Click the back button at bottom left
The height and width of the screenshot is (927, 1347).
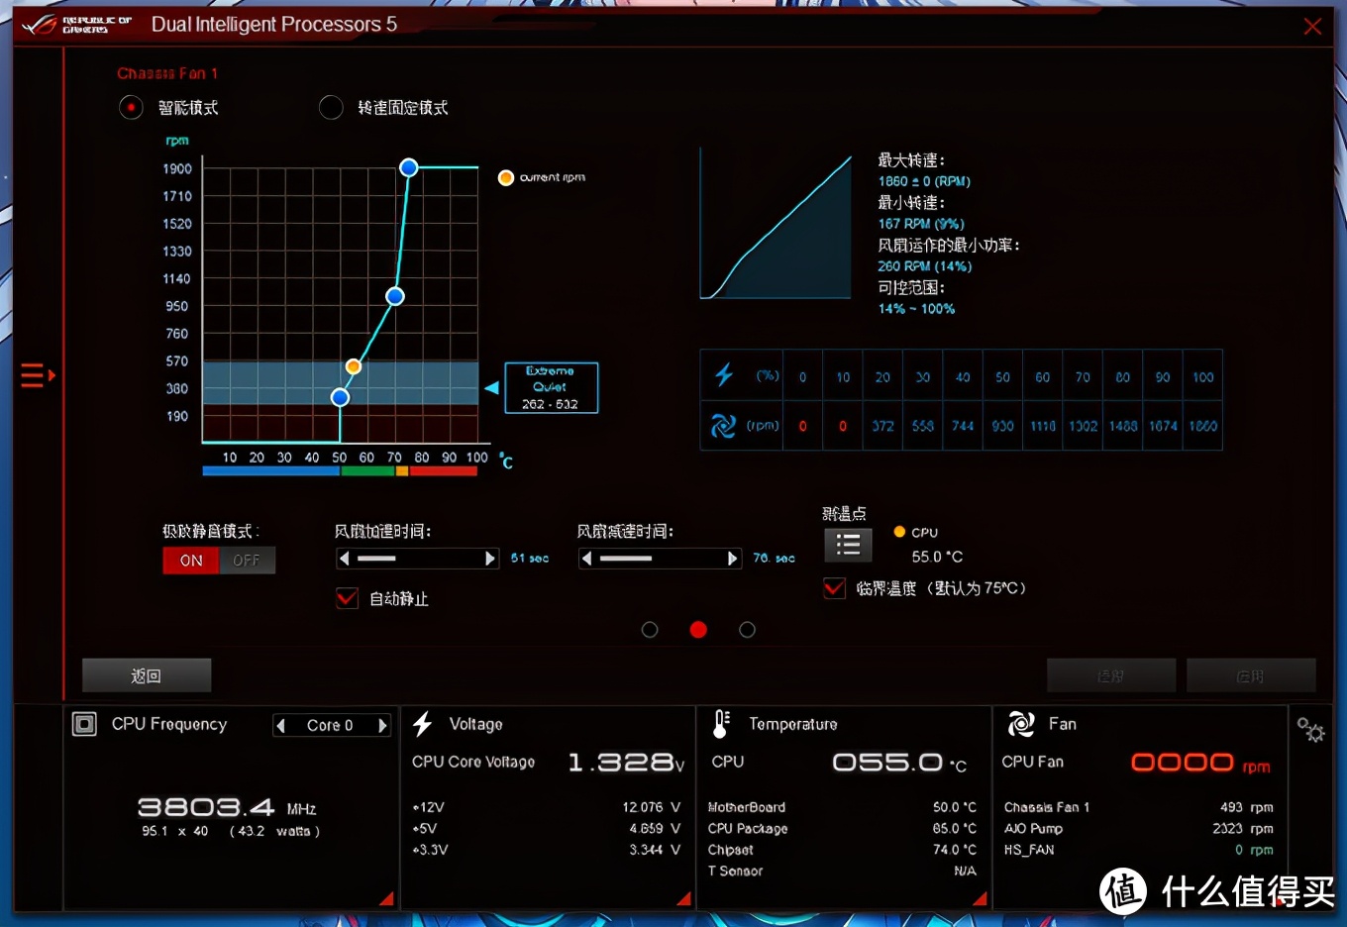click(x=147, y=675)
